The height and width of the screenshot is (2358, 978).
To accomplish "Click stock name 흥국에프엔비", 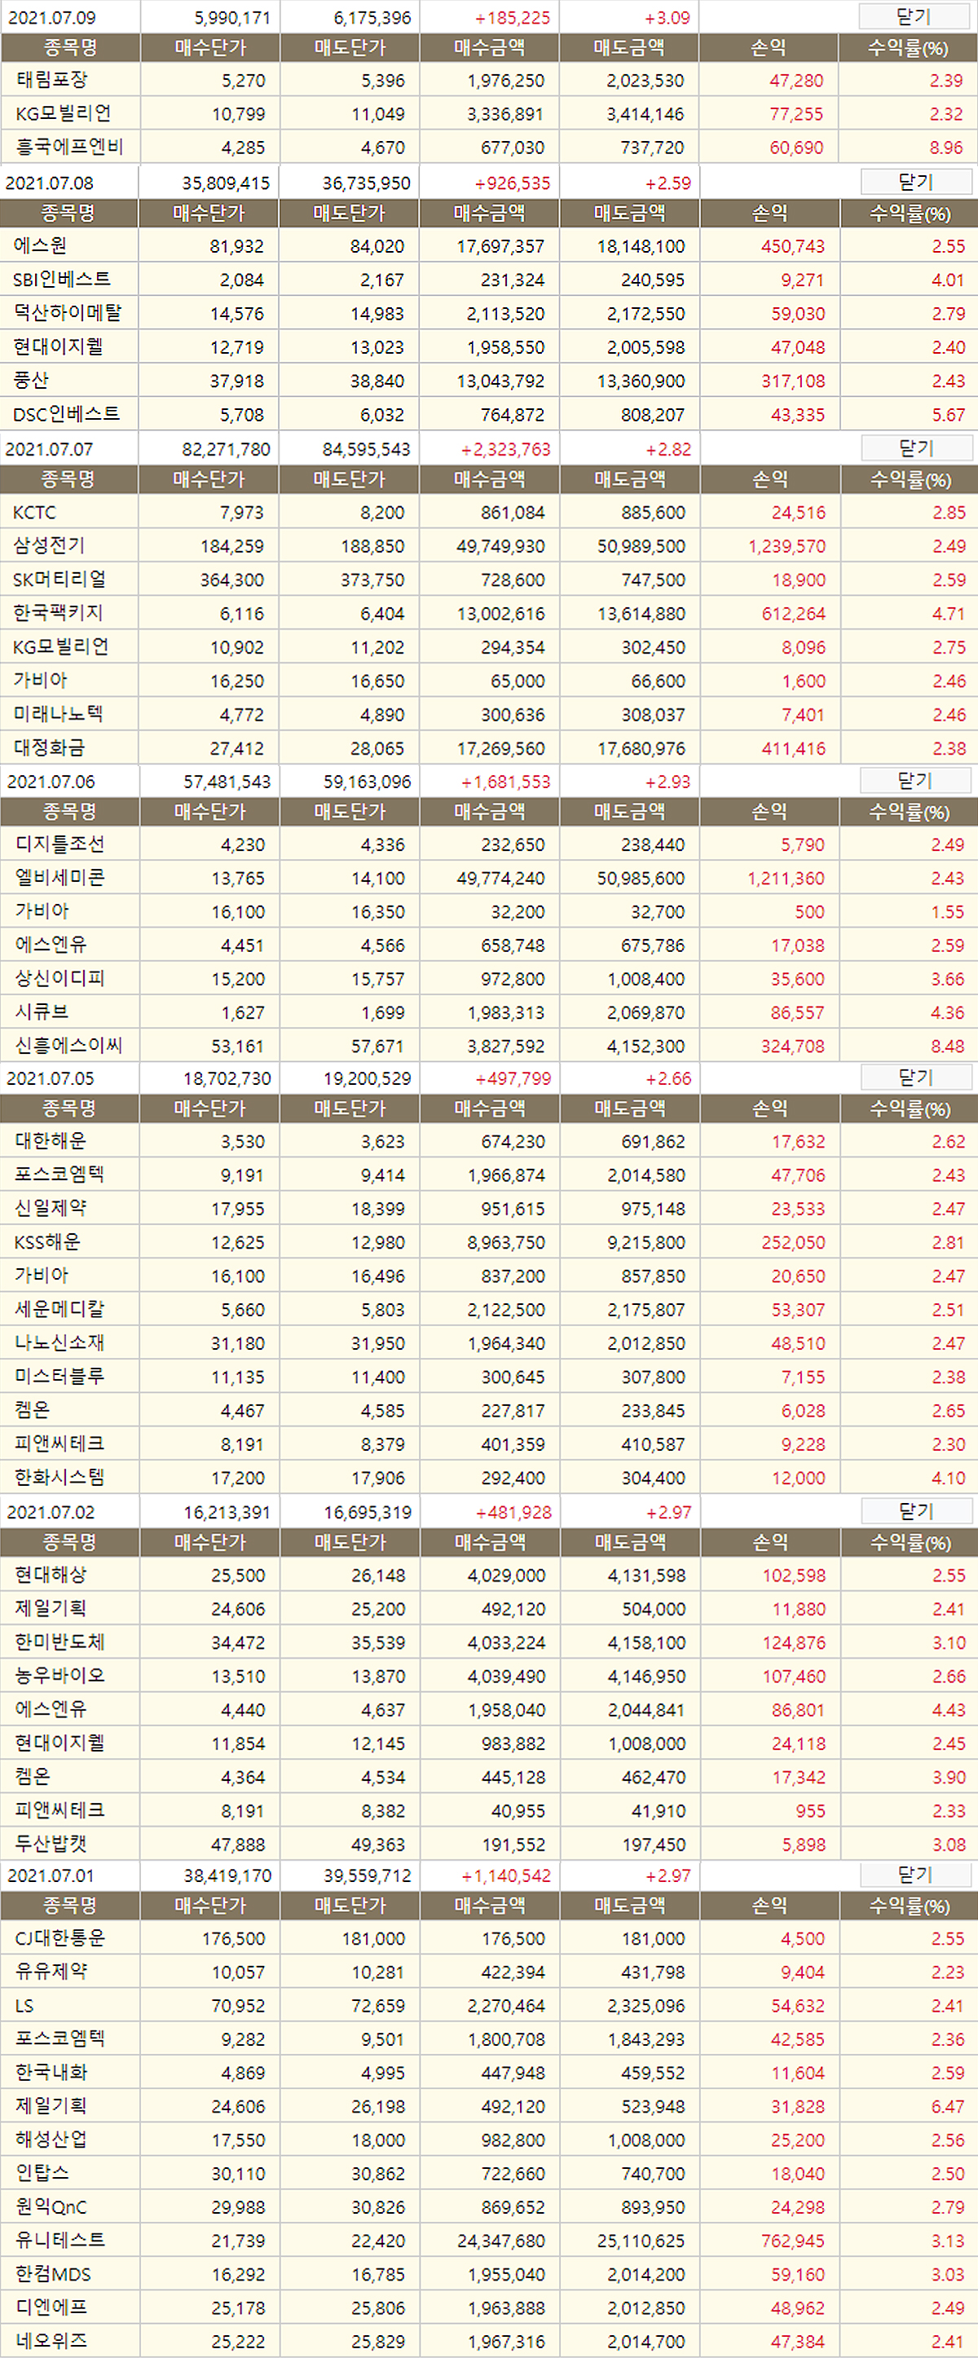I will pos(69,147).
